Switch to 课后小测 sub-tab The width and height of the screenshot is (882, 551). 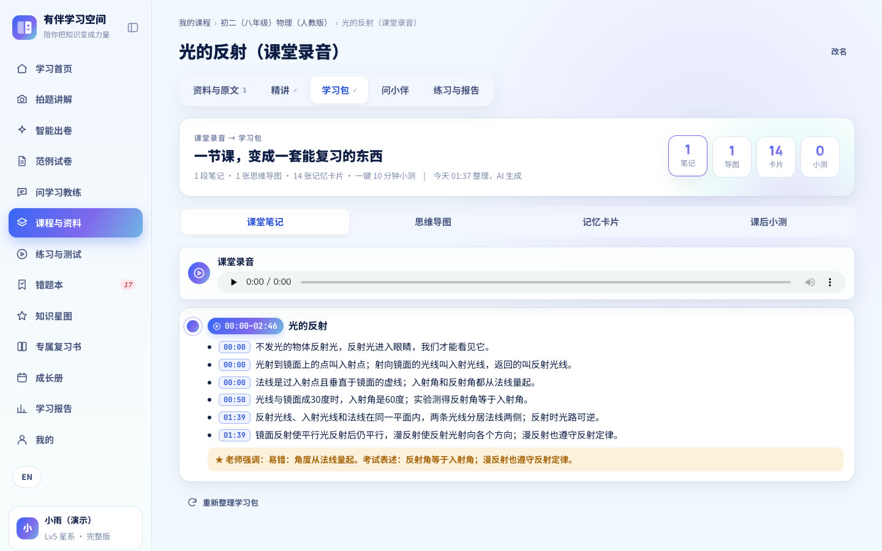769,222
